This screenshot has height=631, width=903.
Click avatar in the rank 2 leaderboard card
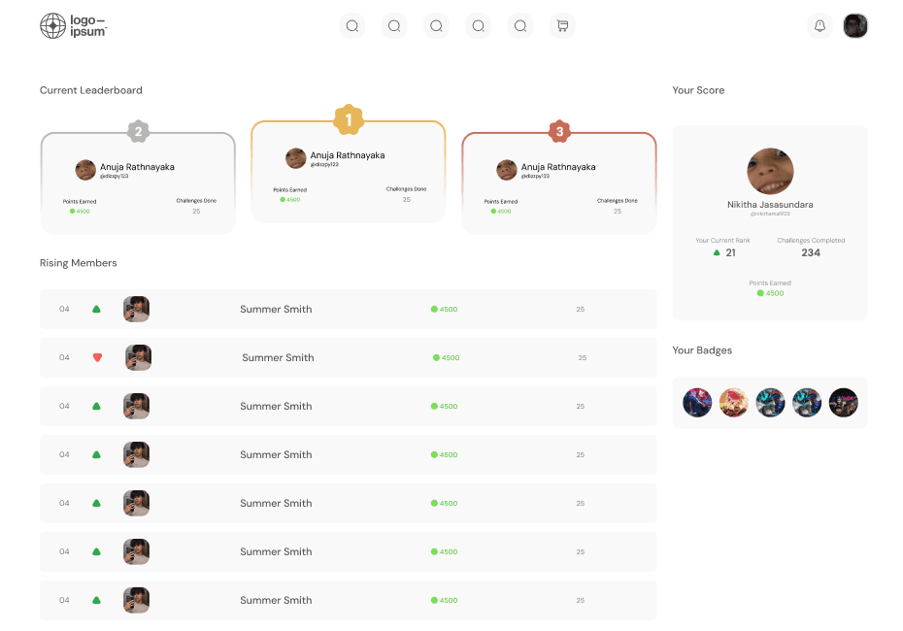(x=85, y=170)
